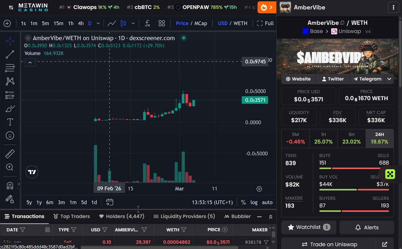Show chart values in USD
Viewport: 402px width, 249px height.
[223, 23]
